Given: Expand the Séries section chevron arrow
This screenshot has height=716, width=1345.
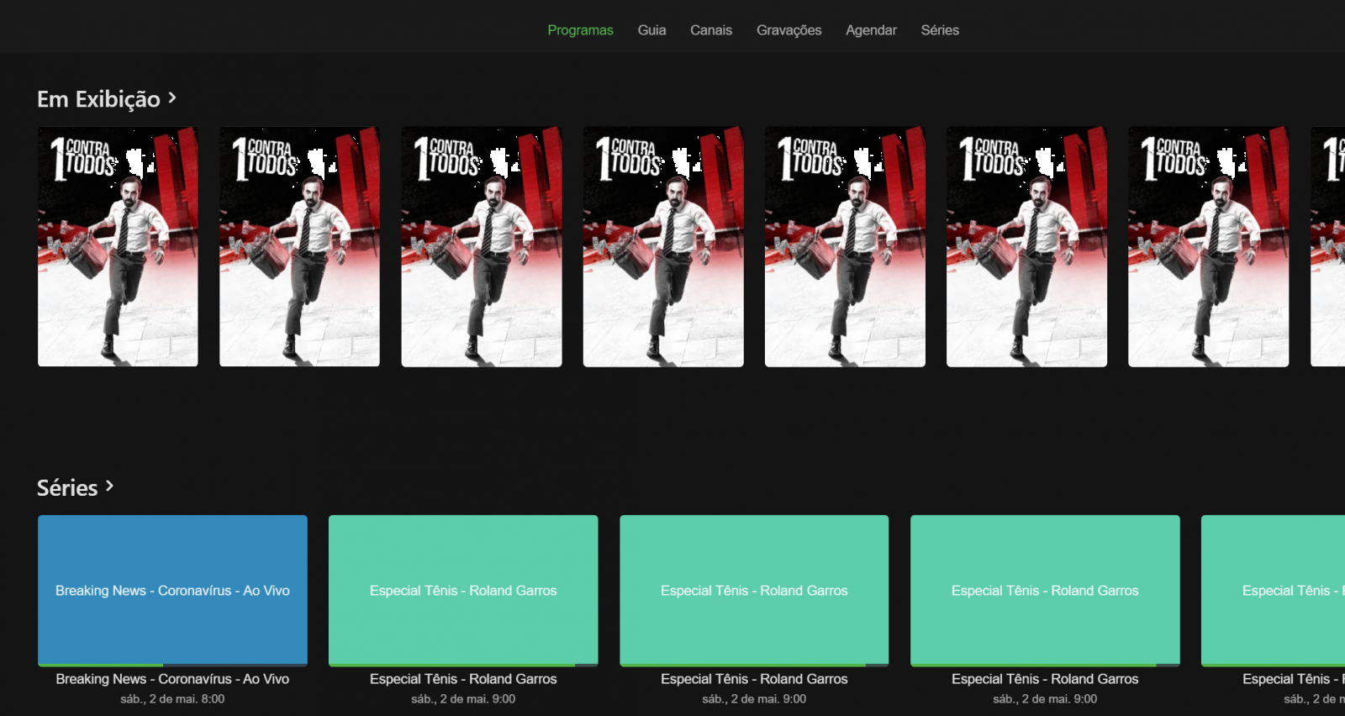Looking at the screenshot, I should (109, 486).
